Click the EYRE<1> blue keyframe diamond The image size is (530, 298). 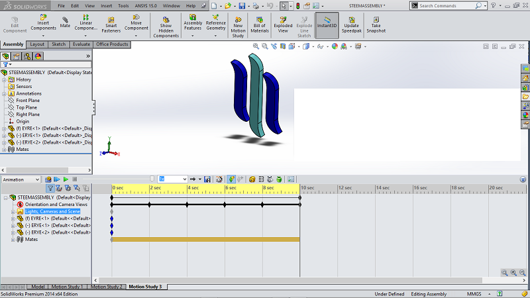point(111,219)
